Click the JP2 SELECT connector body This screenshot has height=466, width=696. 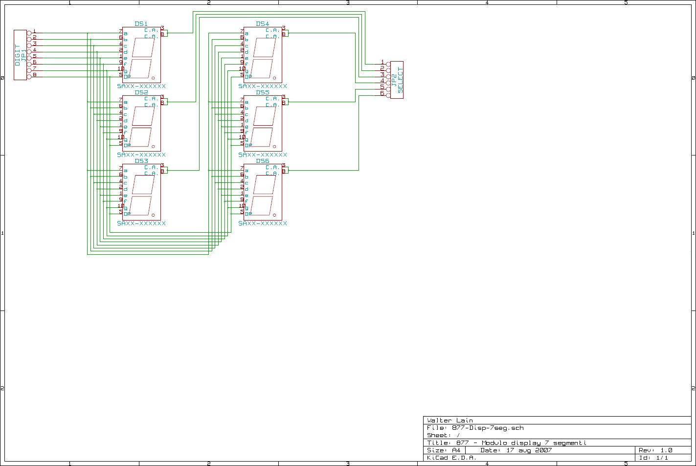click(x=397, y=80)
